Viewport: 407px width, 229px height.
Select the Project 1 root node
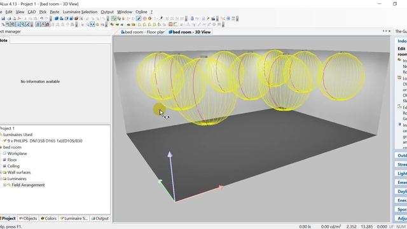(7, 128)
